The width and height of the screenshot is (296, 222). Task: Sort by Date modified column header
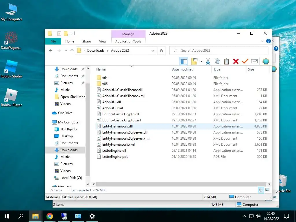tap(182, 69)
